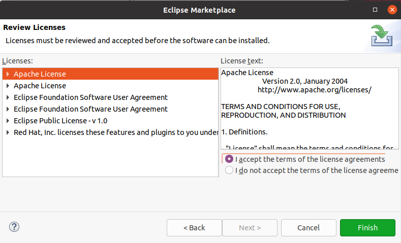Image resolution: width=401 pixels, height=243 pixels.
Task: Expand the second Apache License arrow
Action: click(8, 86)
